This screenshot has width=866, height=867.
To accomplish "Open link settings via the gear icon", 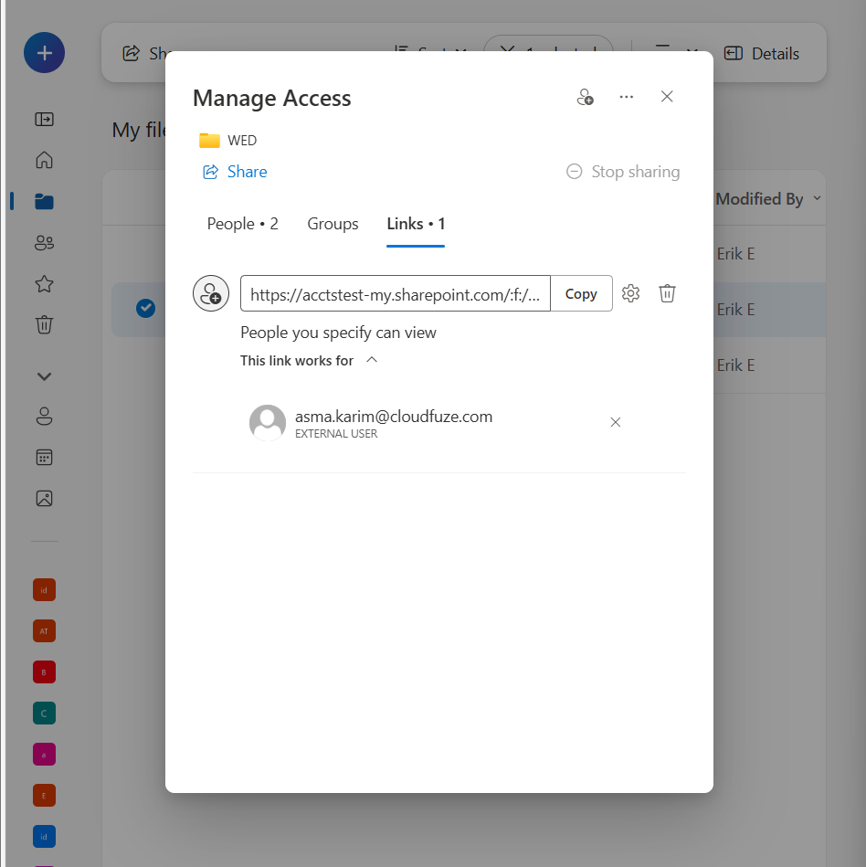I will click(630, 293).
